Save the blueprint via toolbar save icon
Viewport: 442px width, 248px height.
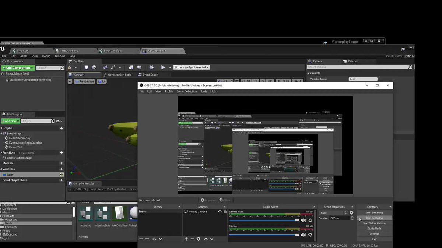coord(86,67)
